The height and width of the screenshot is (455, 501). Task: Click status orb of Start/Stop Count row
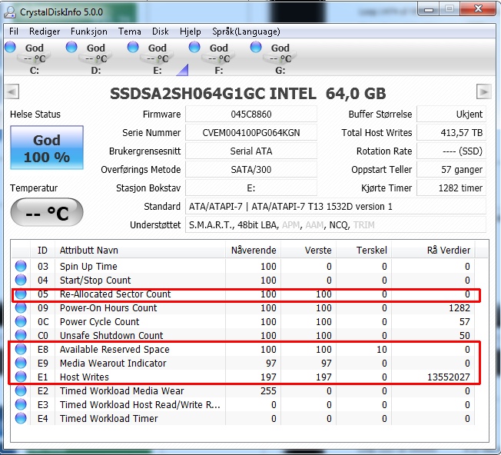[x=21, y=280]
